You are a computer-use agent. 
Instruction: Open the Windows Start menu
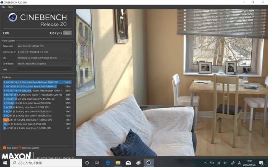point(5,163)
